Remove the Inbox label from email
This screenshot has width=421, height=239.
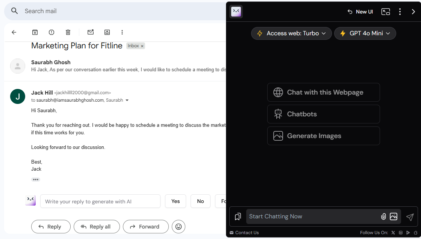coord(142,46)
